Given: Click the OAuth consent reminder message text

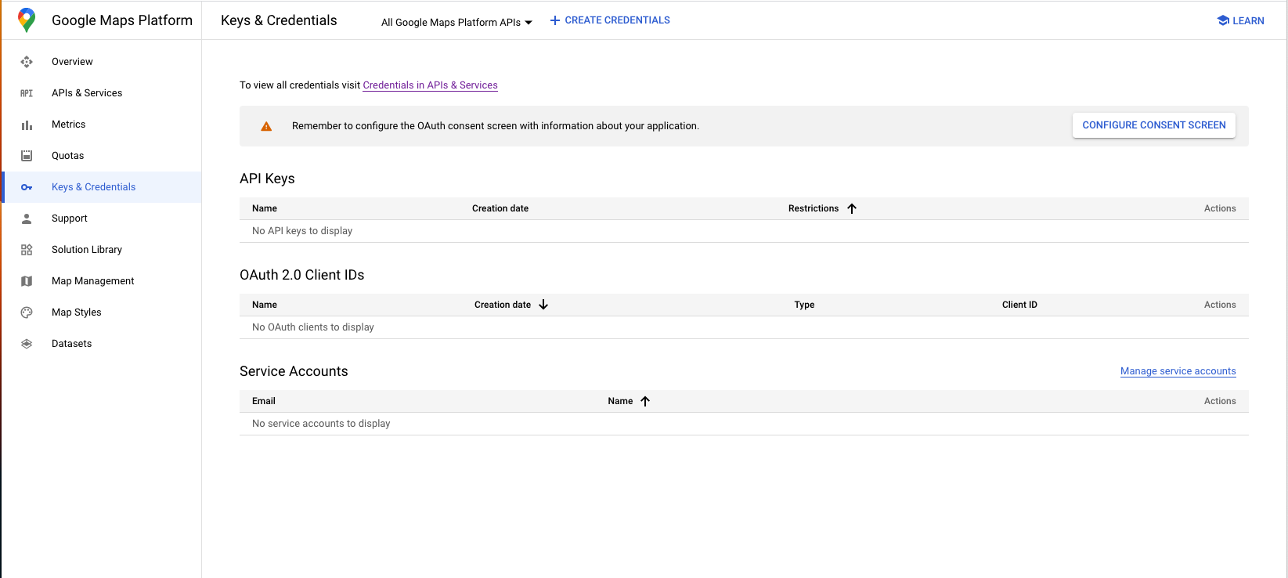Looking at the screenshot, I should pyautogui.click(x=496, y=126).
